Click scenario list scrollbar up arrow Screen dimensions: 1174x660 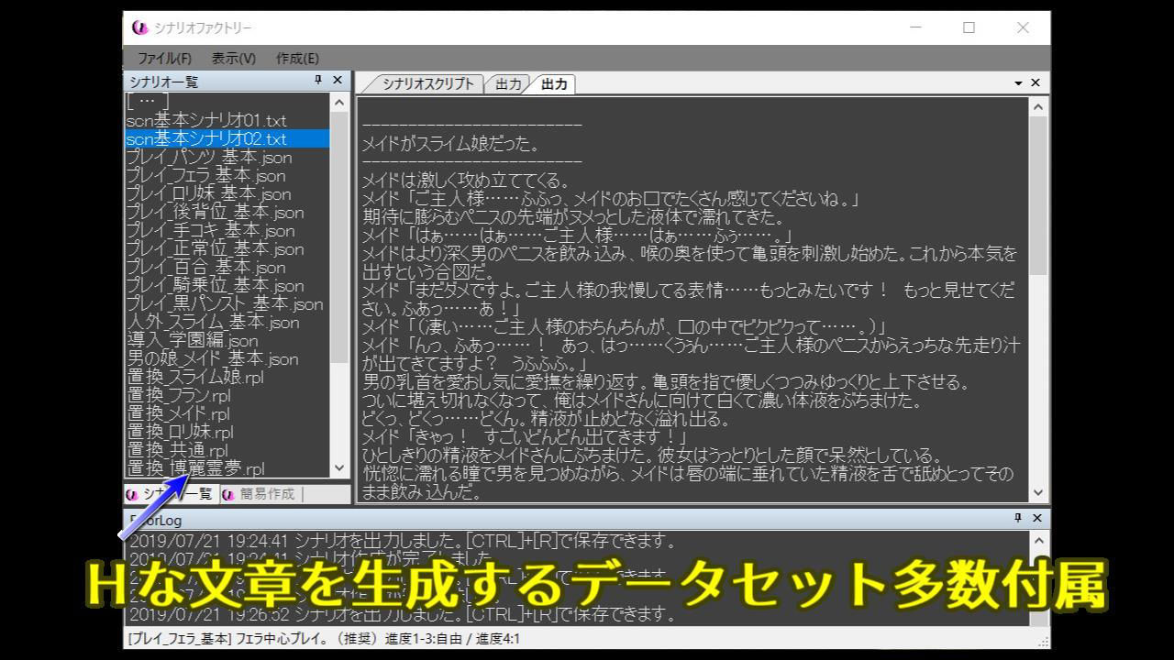tap(339, 103)
